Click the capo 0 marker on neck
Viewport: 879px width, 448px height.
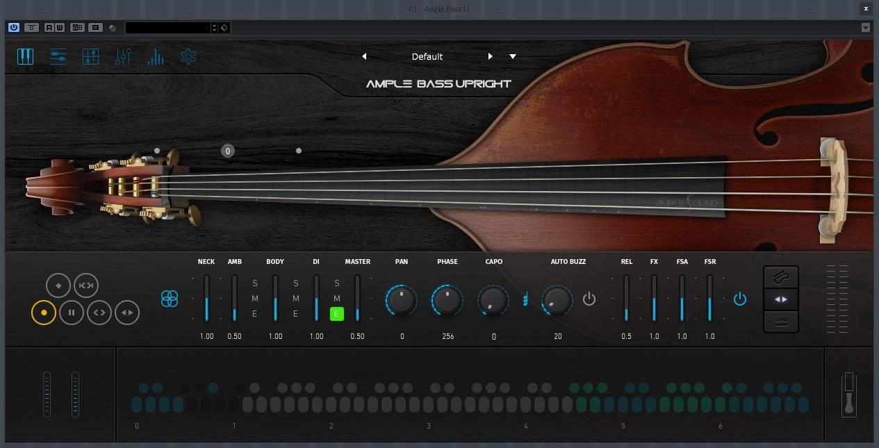point(228,151)
